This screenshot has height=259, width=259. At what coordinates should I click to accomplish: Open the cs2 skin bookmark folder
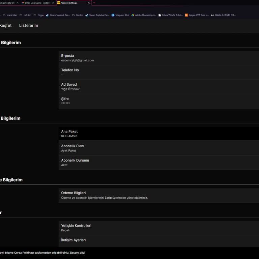25,15
